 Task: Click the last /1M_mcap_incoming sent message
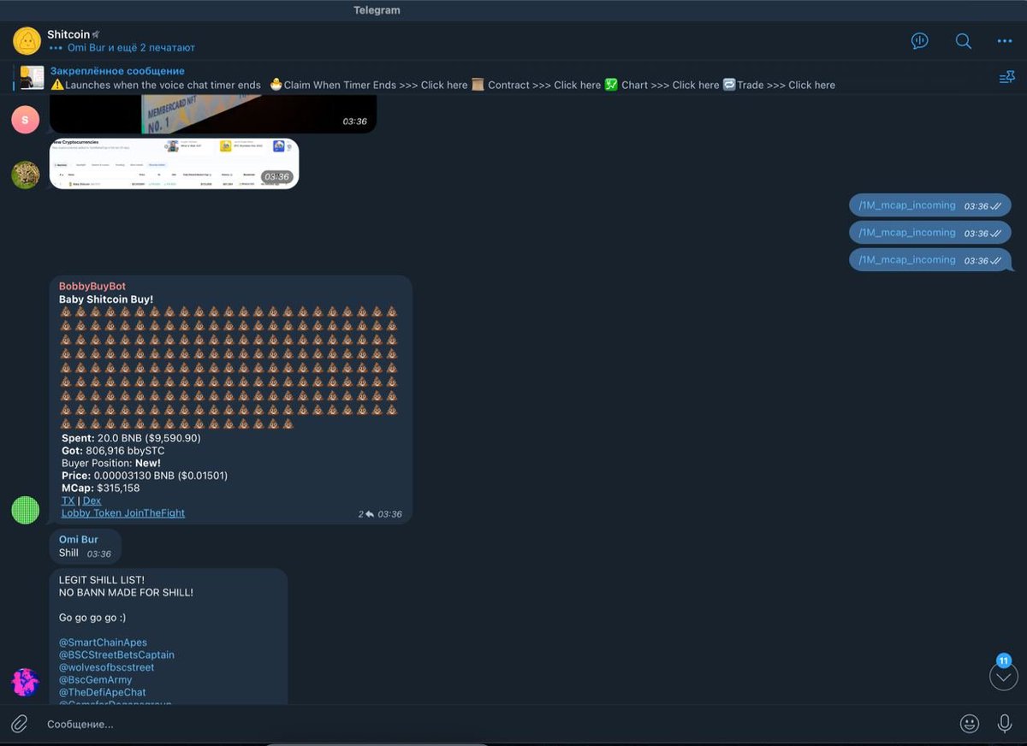click(930, 260)
